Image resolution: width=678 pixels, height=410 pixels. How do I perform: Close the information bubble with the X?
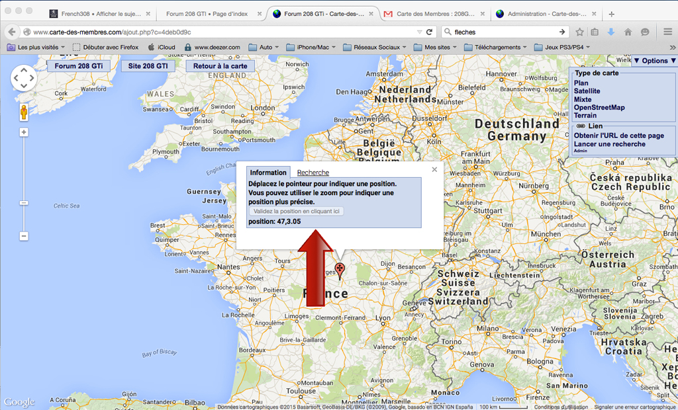(434, 169)
